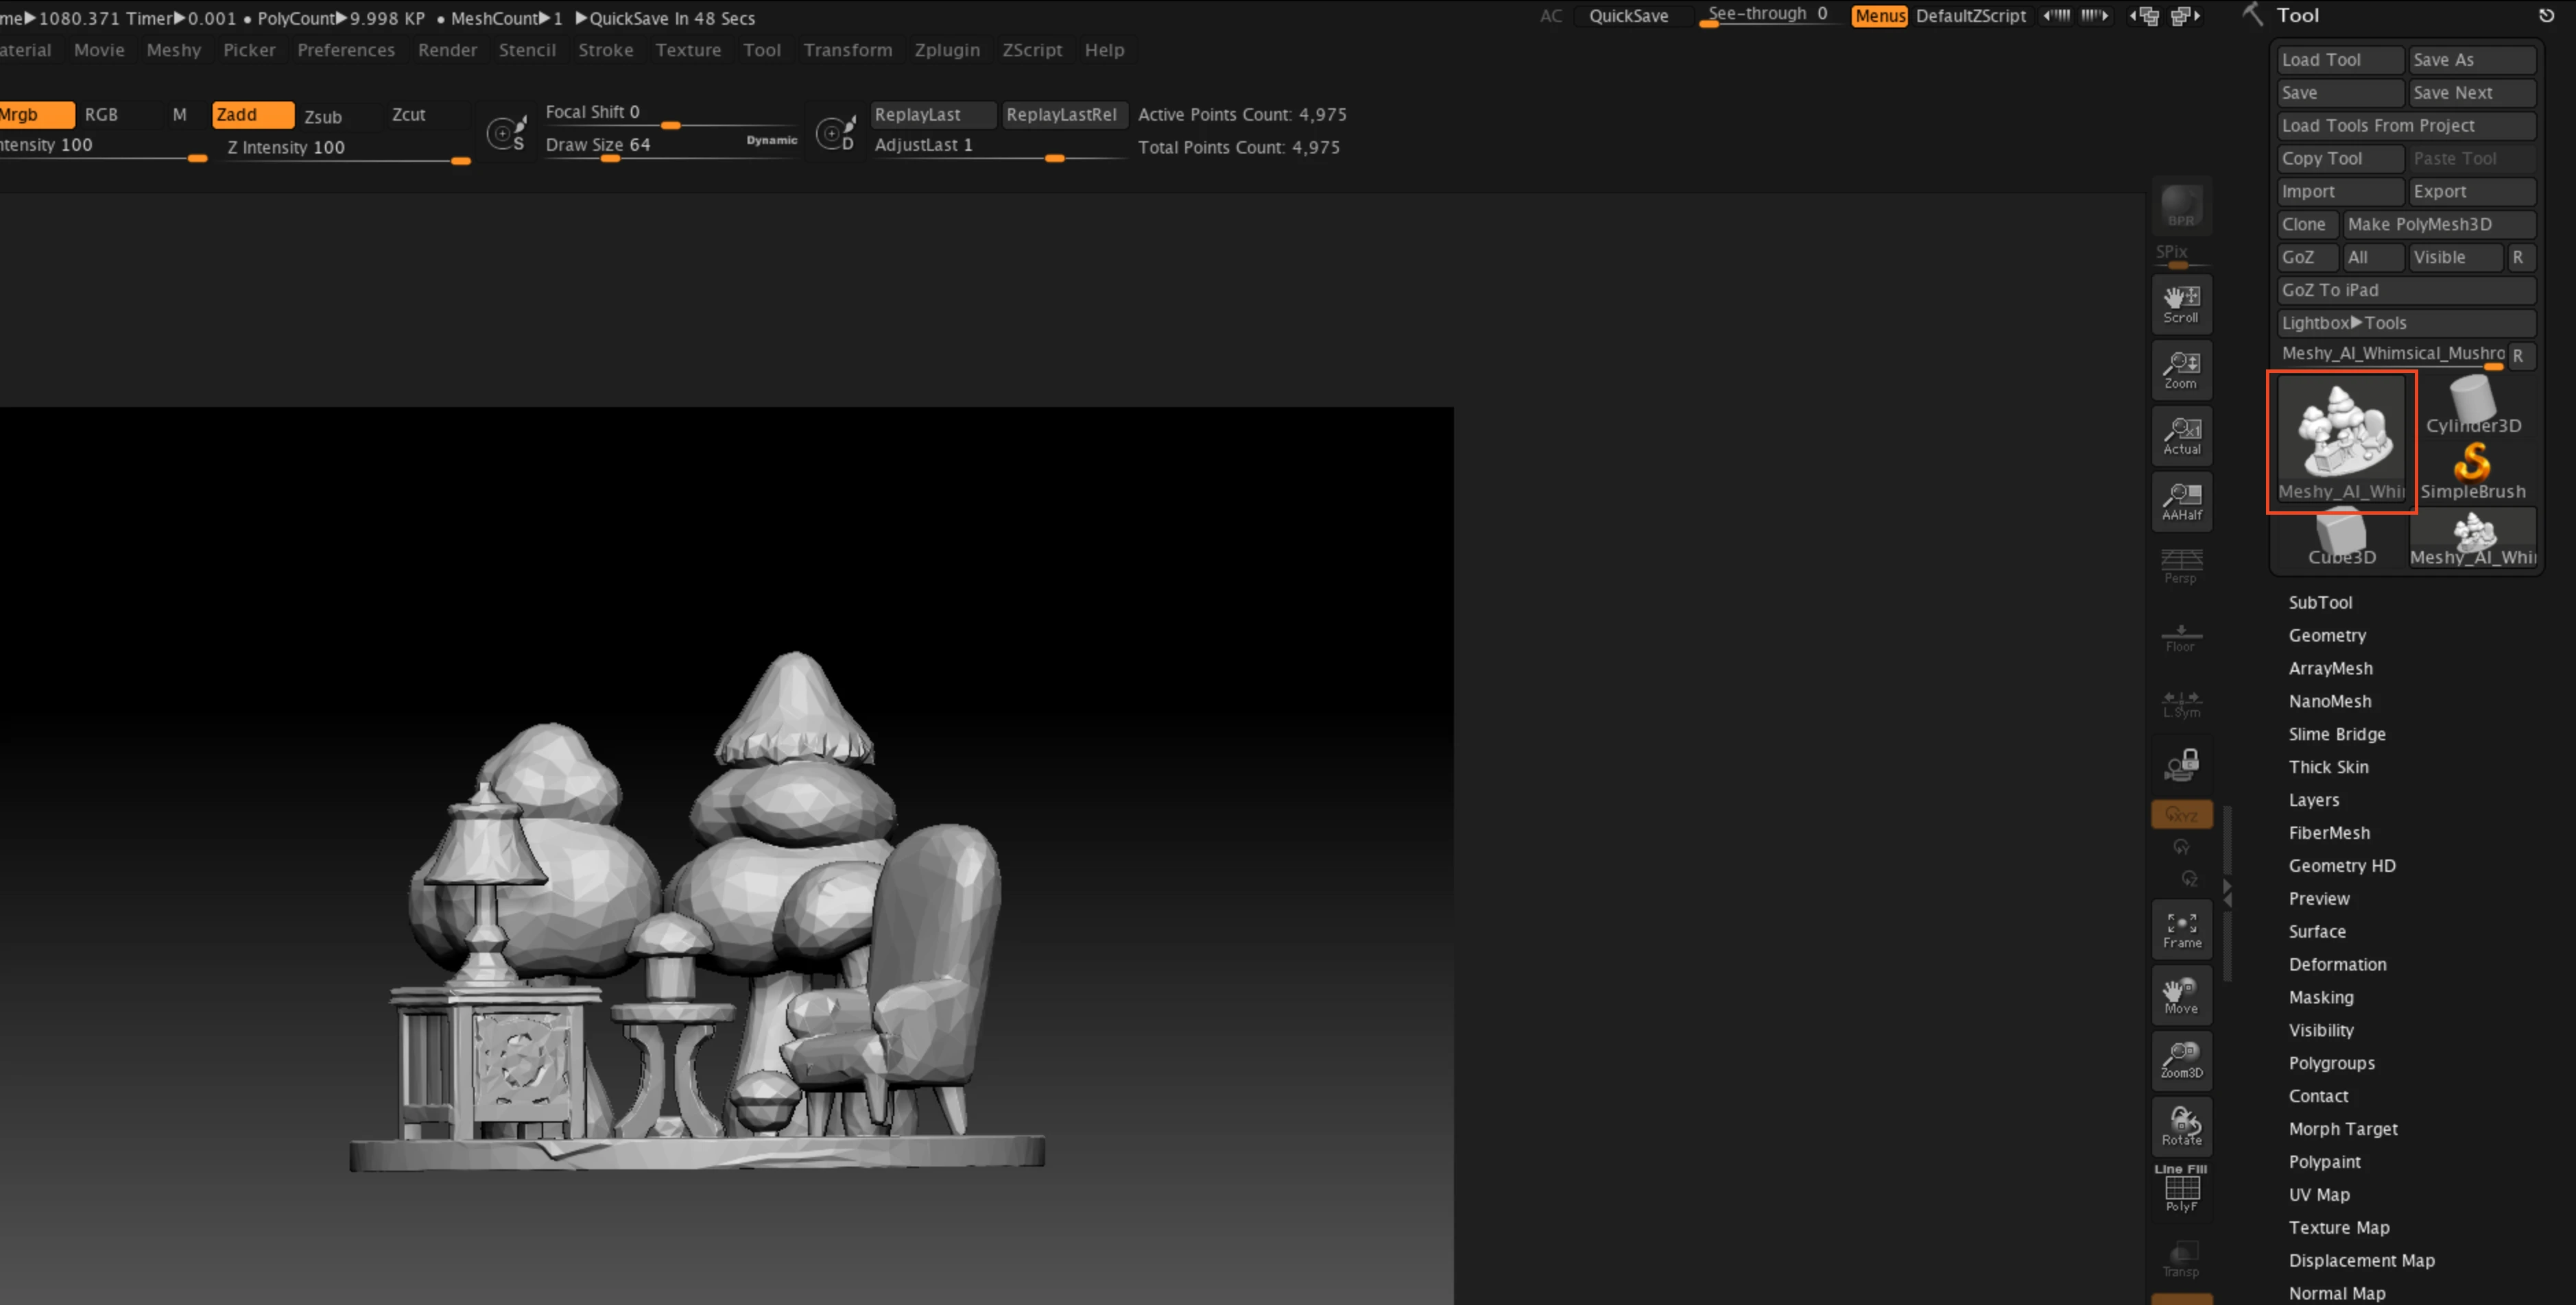Toggle Mrgb paint mode

coord(35,115)
